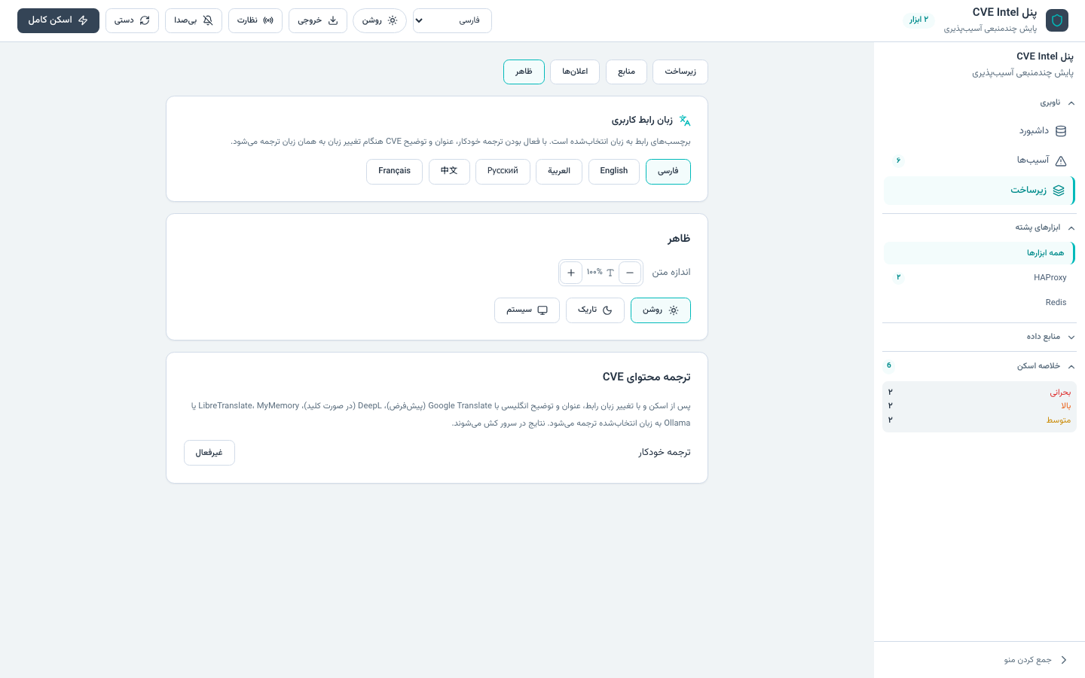Screen dimensions: 1085x678
Task: Choose سیستم theme option
Action: coord(527,310)
